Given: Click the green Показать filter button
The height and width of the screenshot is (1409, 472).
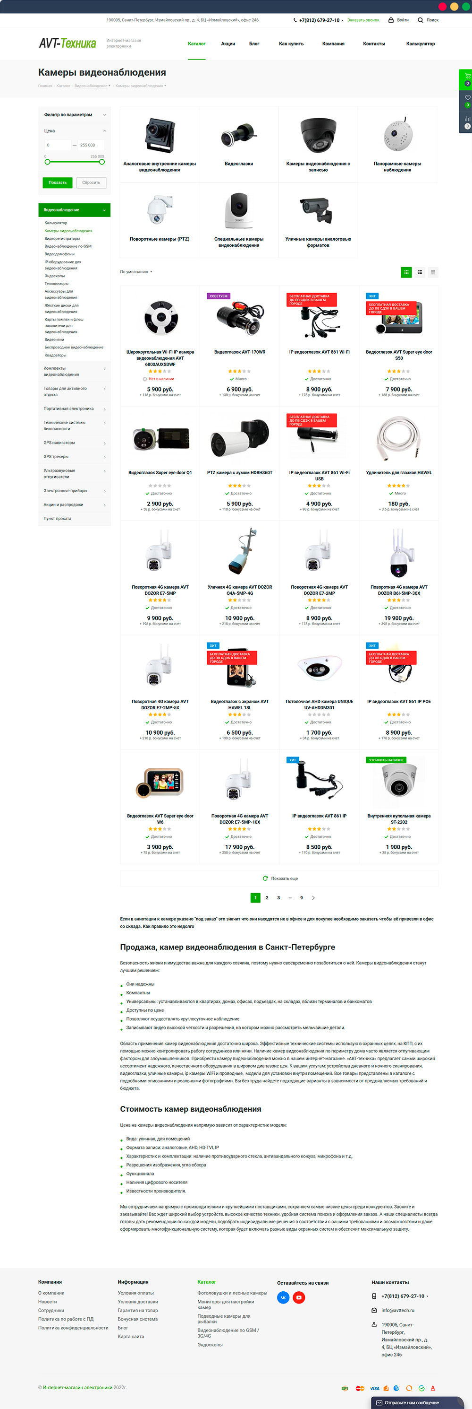Looking at the screenshot, I should pyautogui.click(x=58, y=183).
